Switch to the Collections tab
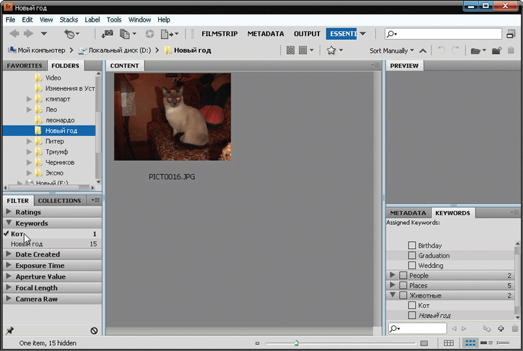The height and width of the screenshot is (351, 523). [x=59, y=201]
